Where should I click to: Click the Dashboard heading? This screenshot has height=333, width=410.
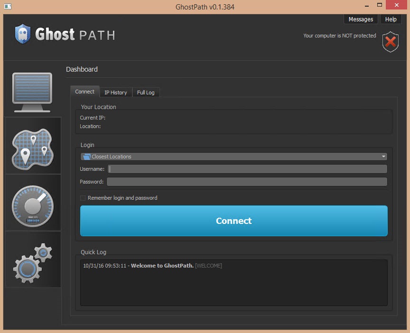click(x=82, y=69)
